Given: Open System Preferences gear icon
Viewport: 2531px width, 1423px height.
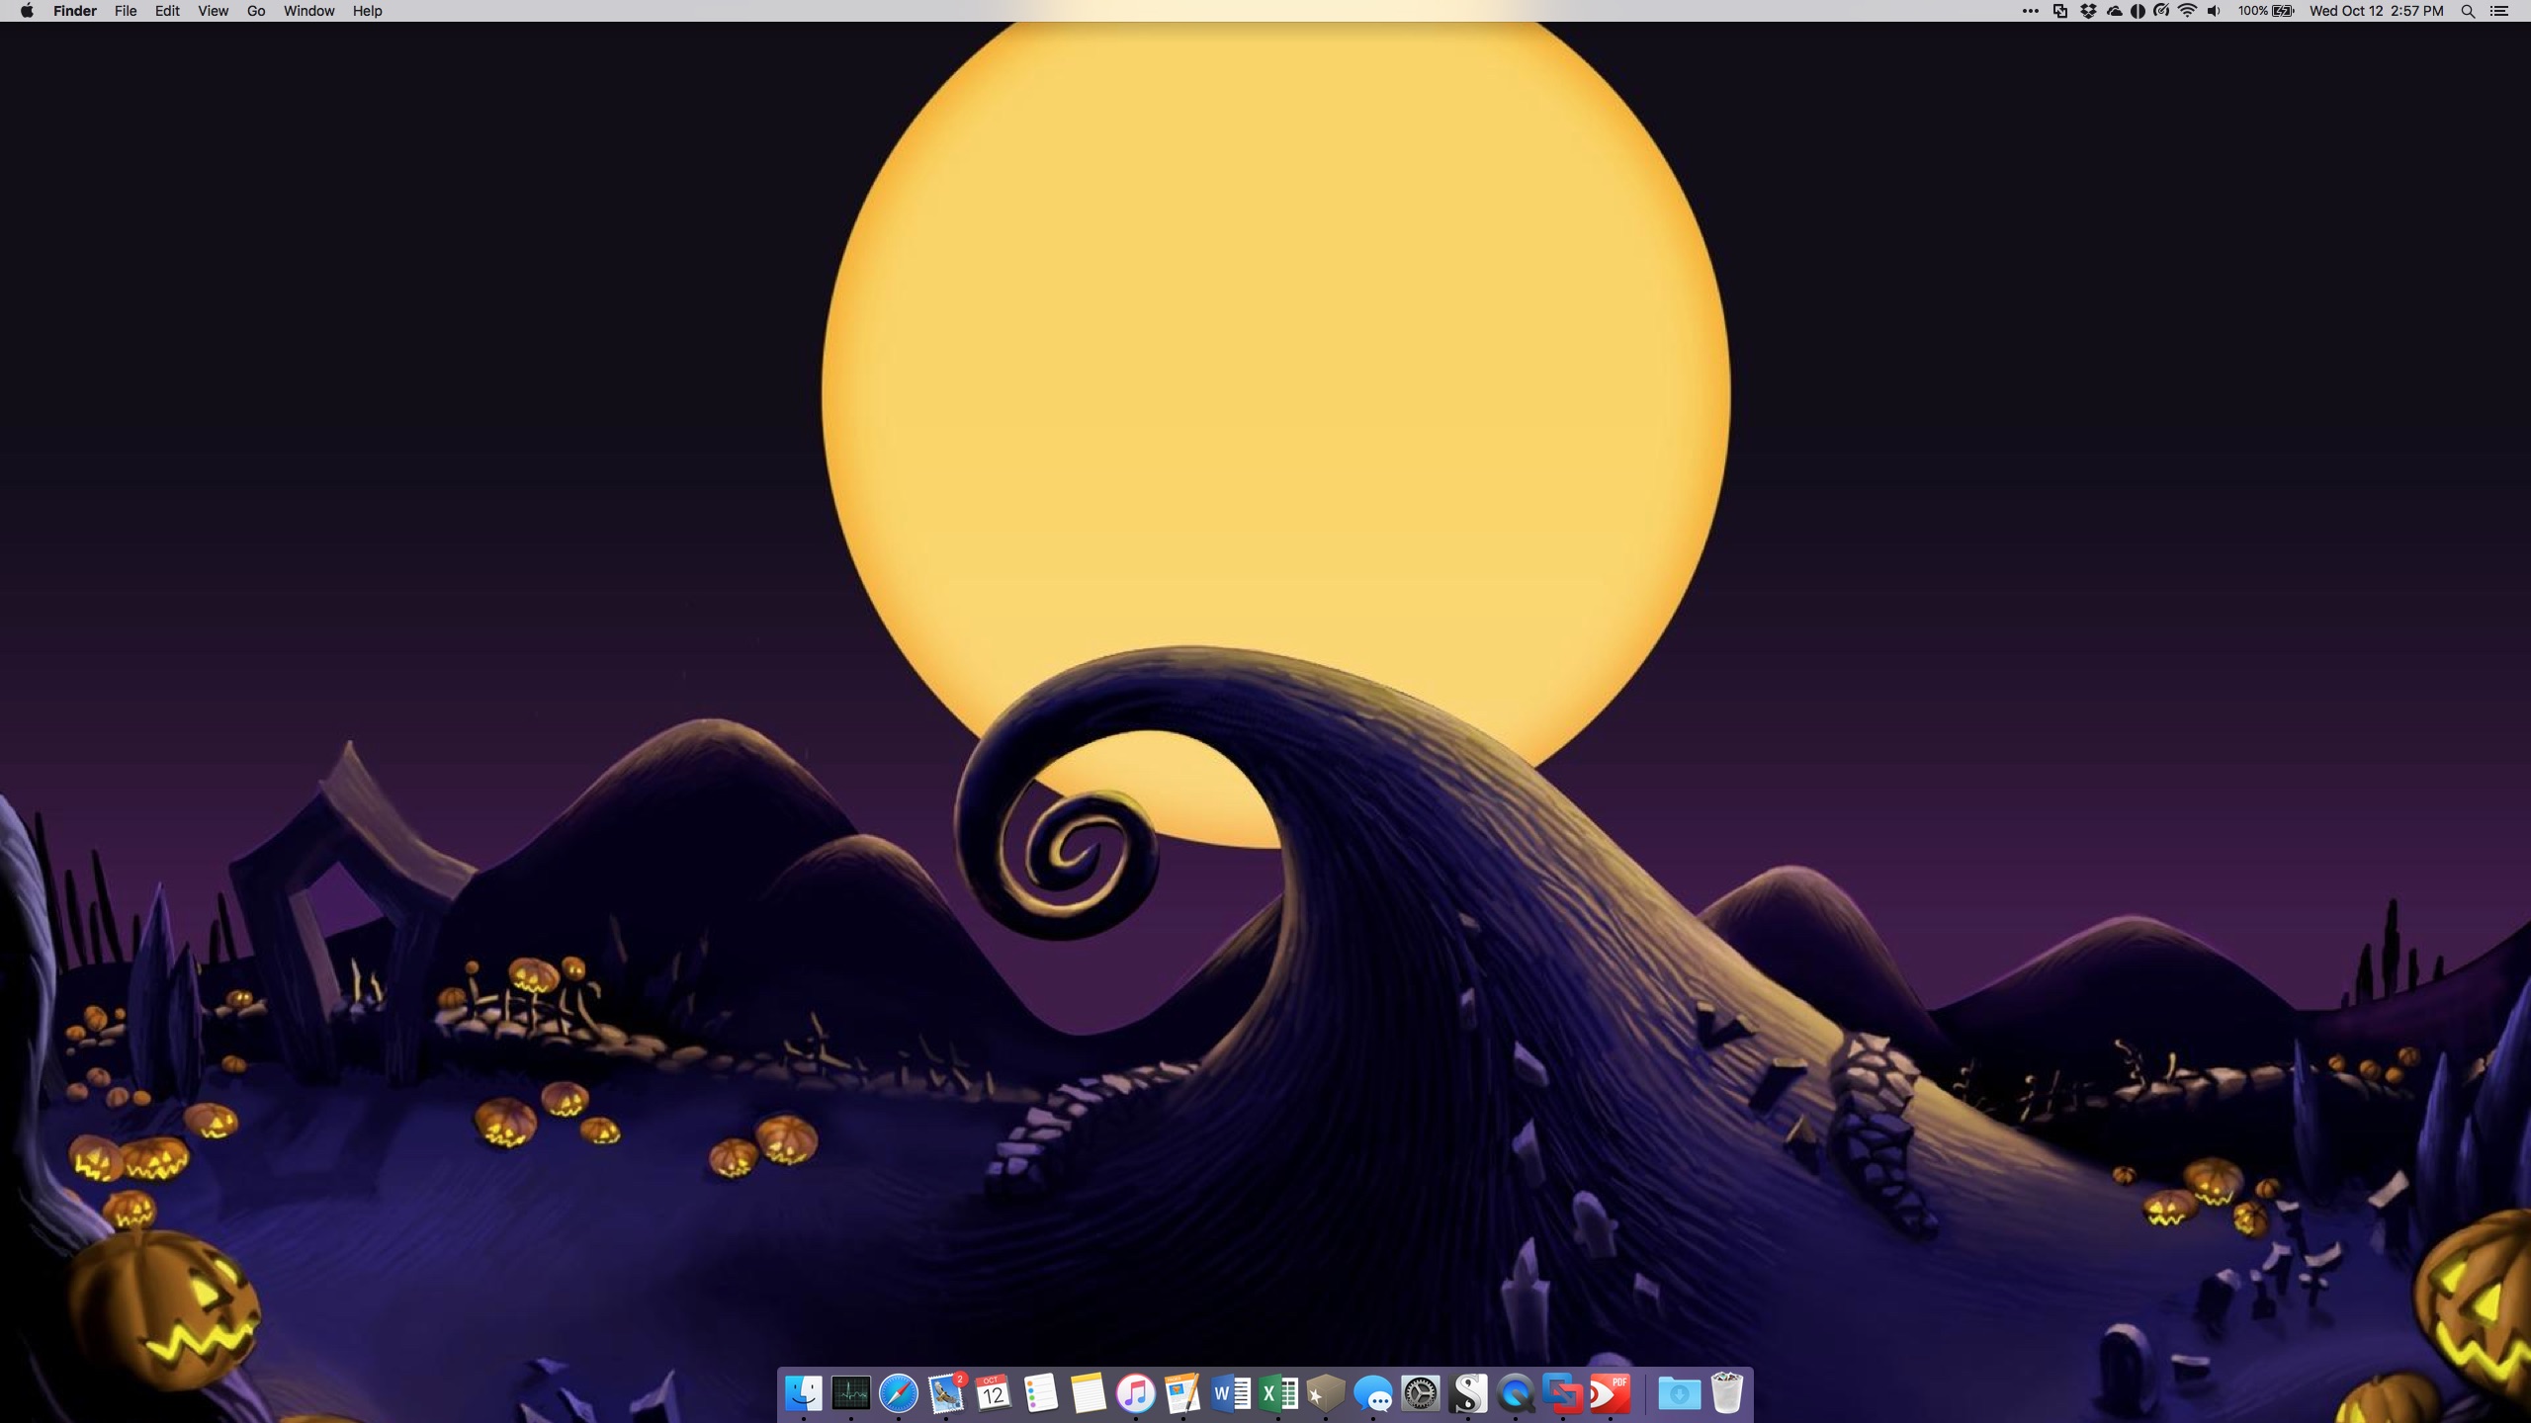Looking at the screenshot, I should [x=1421, y=1394].
